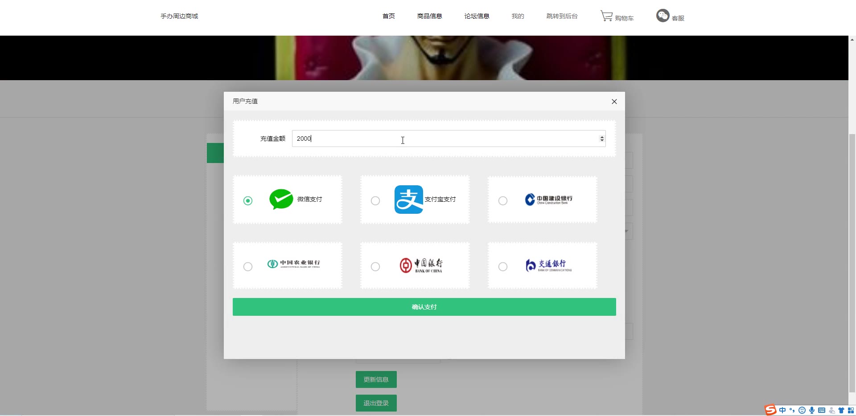Click 购物车 label in navigation
The height and width of the screenshot is (416, 856).
click(x=624, y=18)
